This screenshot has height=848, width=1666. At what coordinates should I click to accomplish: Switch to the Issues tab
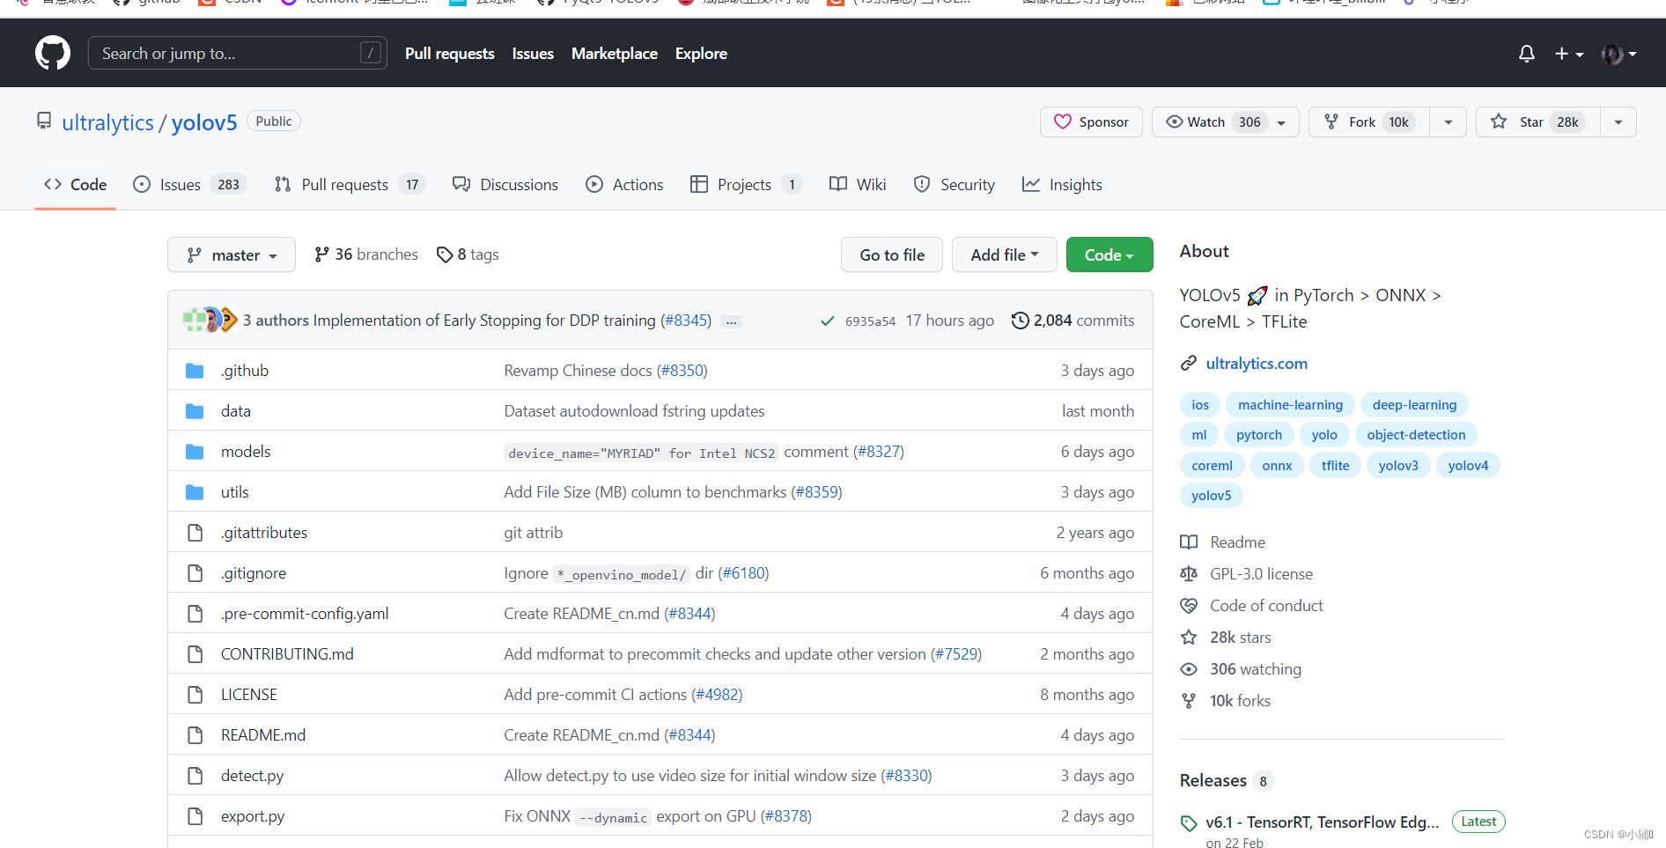coord(189,184)
